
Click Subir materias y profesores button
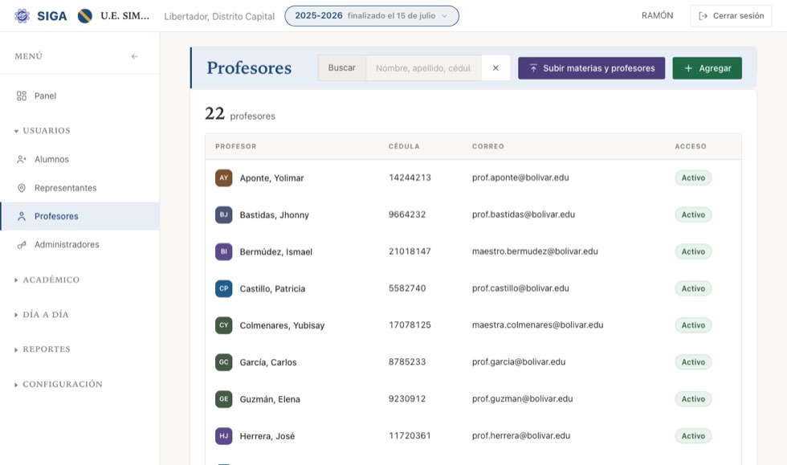coord(591,67)
